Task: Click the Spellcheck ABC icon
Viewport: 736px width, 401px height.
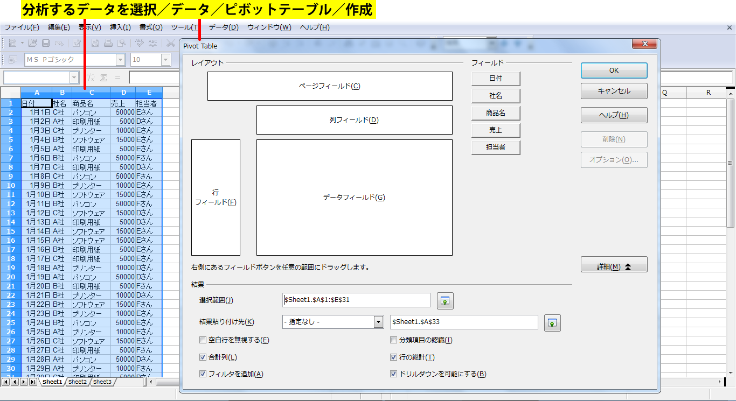Action: tap(139, 43)
